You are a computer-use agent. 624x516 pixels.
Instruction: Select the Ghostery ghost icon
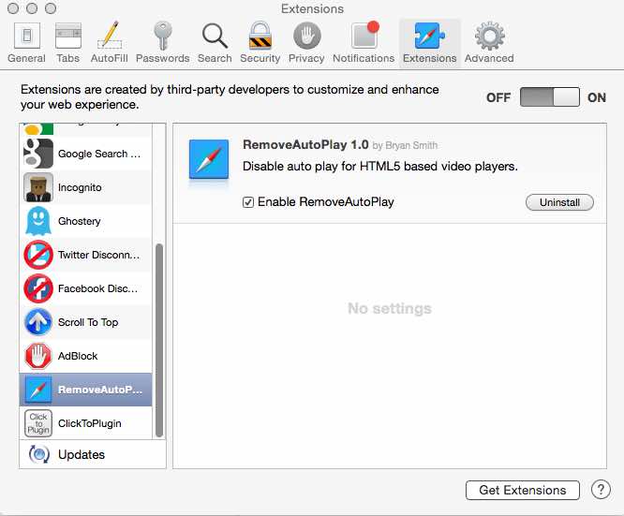[x=38, y=221]
